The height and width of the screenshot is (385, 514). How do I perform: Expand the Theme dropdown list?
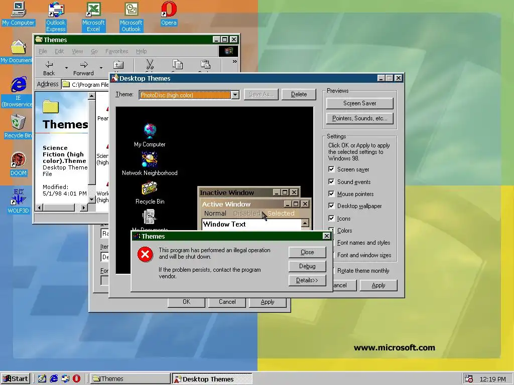(235, 95)
